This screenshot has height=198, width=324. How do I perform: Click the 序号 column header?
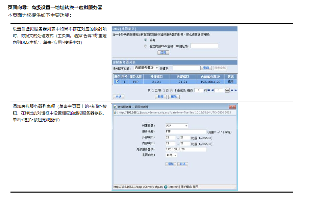coord(124,76)
